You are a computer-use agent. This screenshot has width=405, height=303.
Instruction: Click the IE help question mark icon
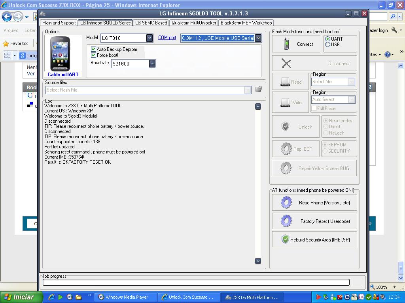(x=387, y=54)
